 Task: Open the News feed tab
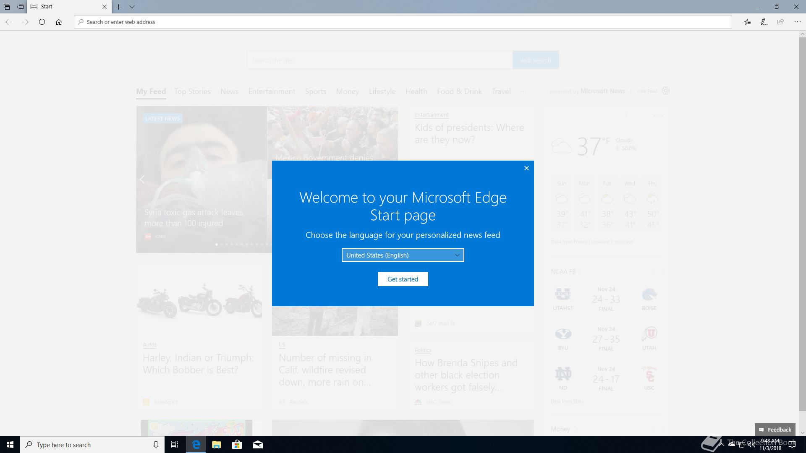(229, 91)
